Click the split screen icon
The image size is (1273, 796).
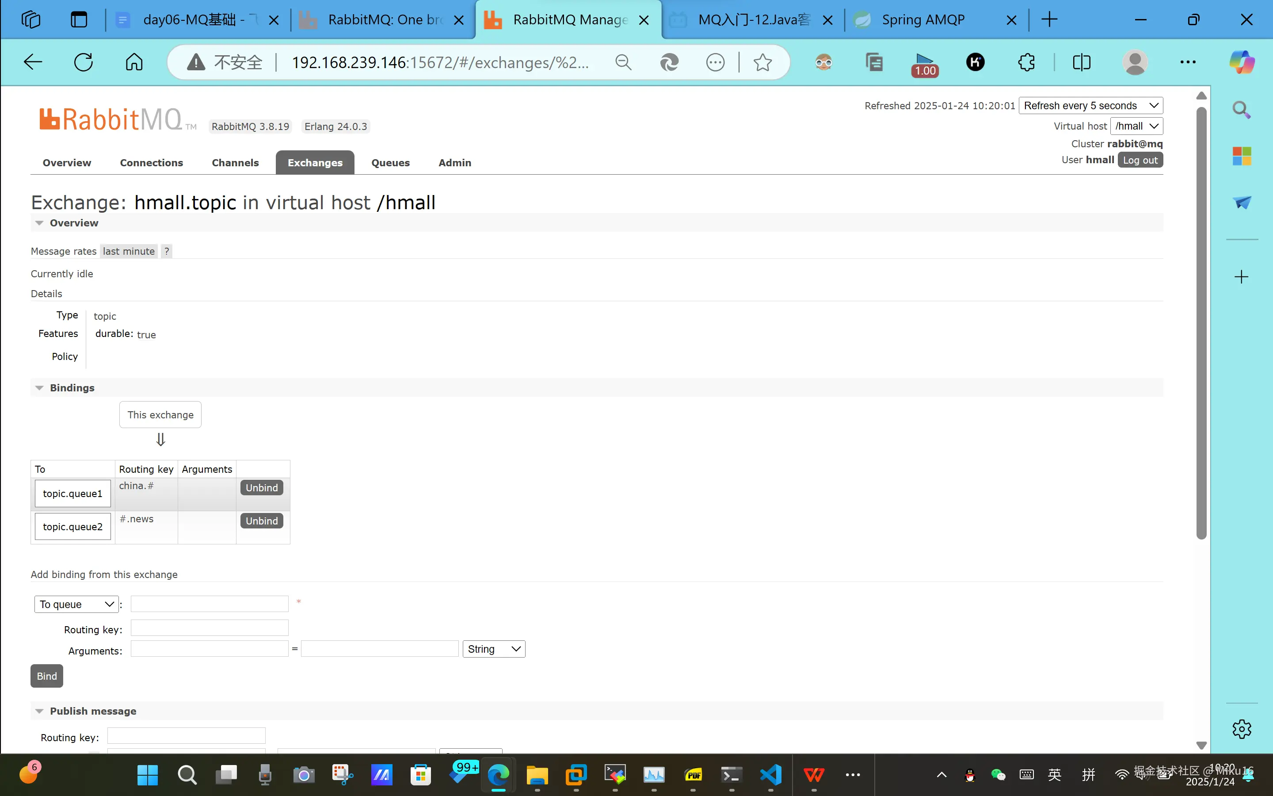(1081, 62)
